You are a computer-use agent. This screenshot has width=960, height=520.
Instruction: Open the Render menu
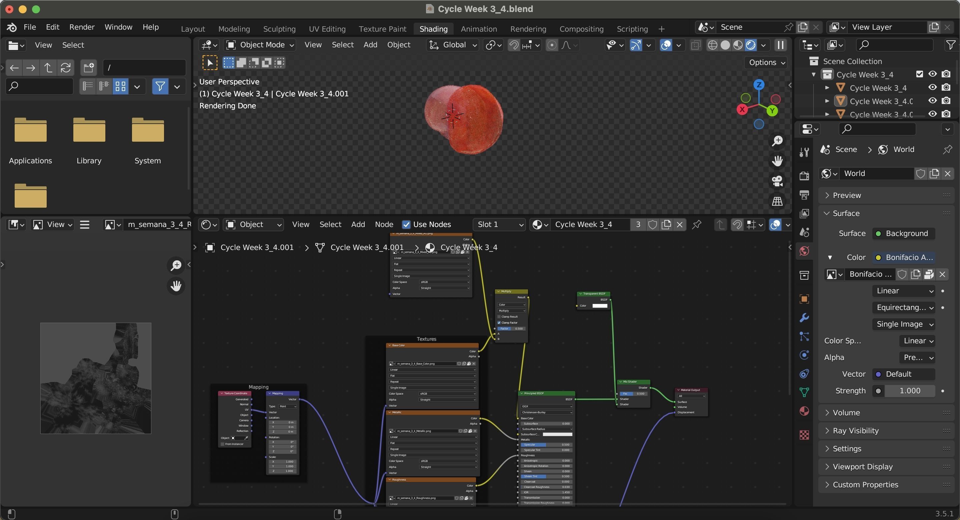pyautogui.click(x=82, y=27)
